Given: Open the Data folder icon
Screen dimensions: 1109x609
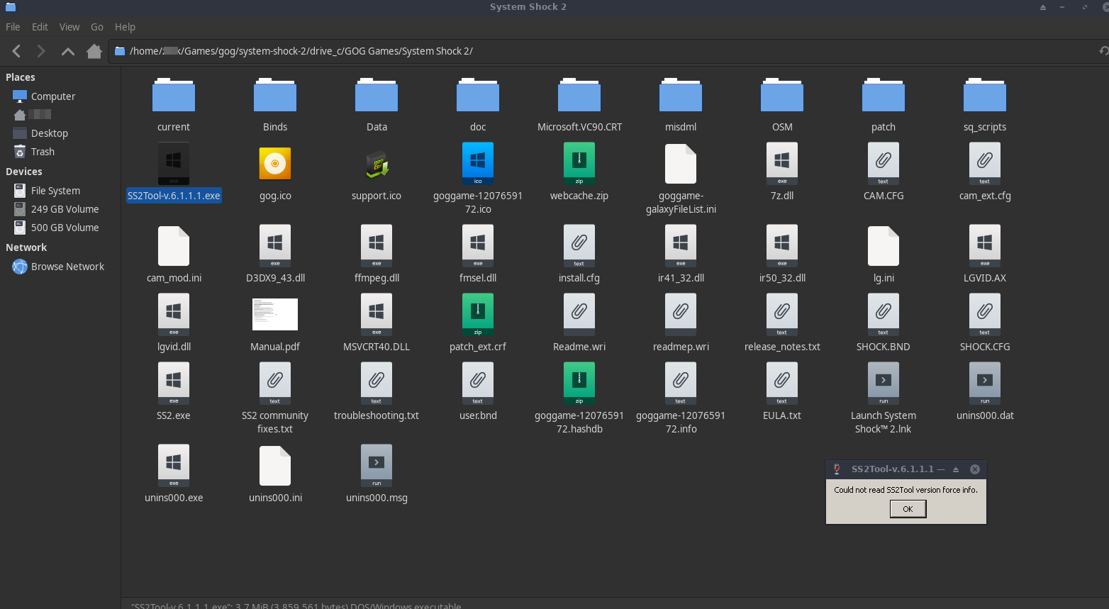Looking at the screenshot, I should tap(377, 95).
